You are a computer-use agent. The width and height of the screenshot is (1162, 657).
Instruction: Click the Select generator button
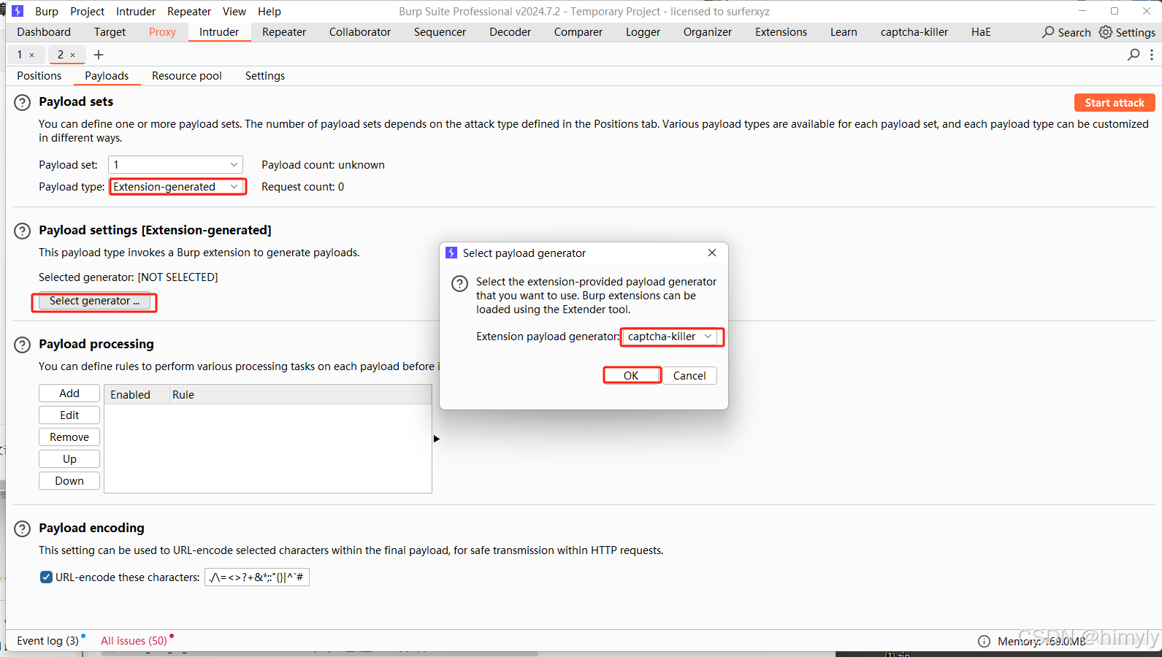94,301
